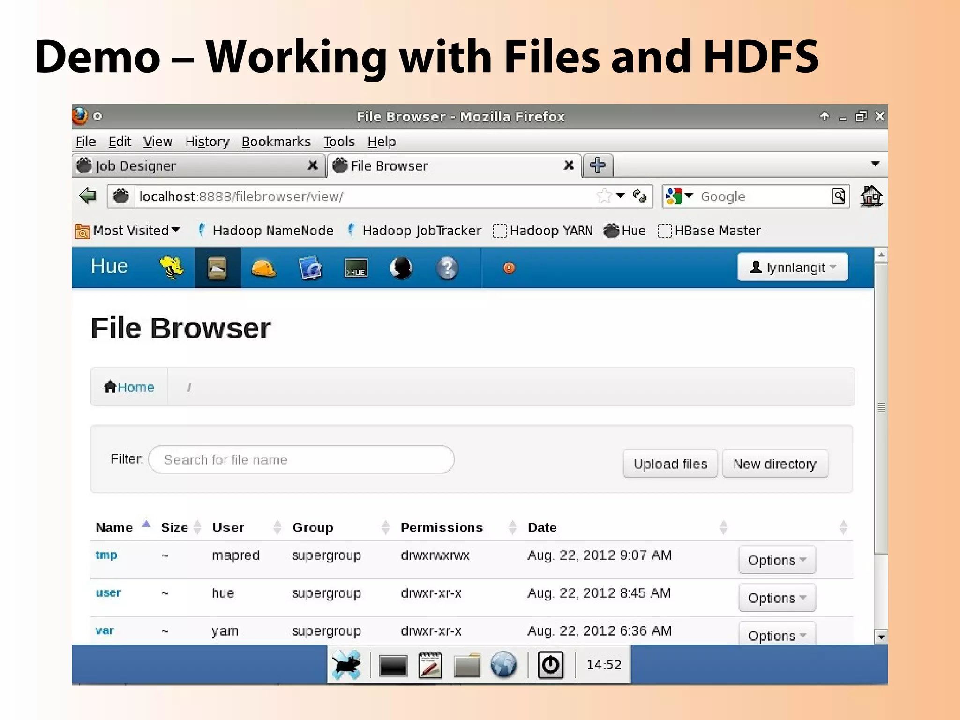
Task: Open the Edit menu
Action: pyautogui.click(x=120, y=141)
